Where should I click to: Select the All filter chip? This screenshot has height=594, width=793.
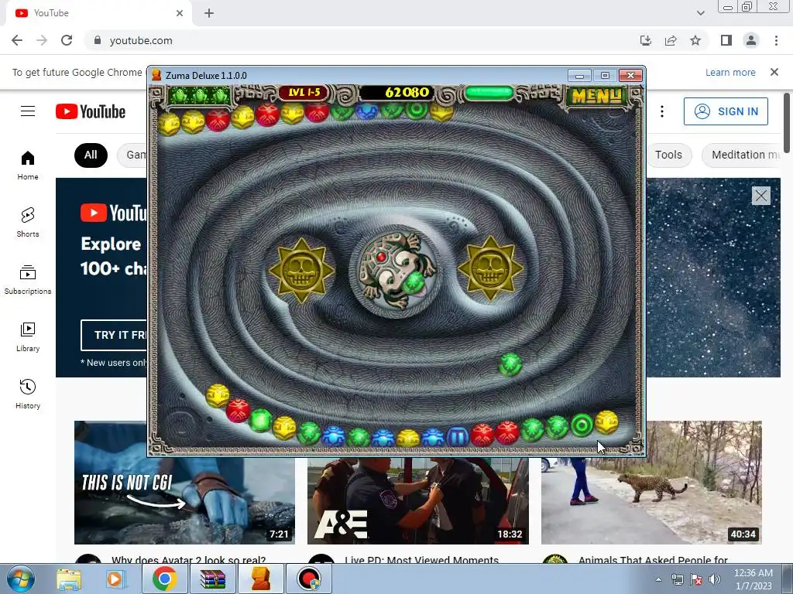tap(91, 155)
